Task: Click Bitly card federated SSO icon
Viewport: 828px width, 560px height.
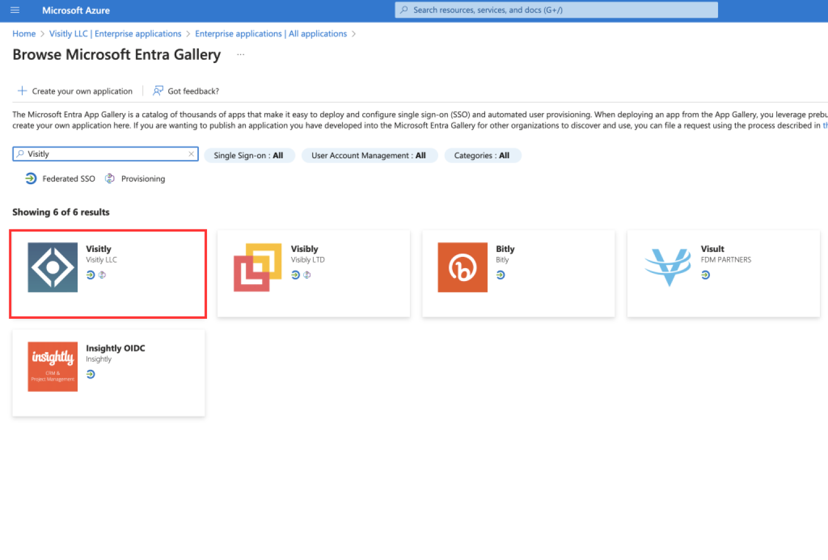Action: (500, 275)
